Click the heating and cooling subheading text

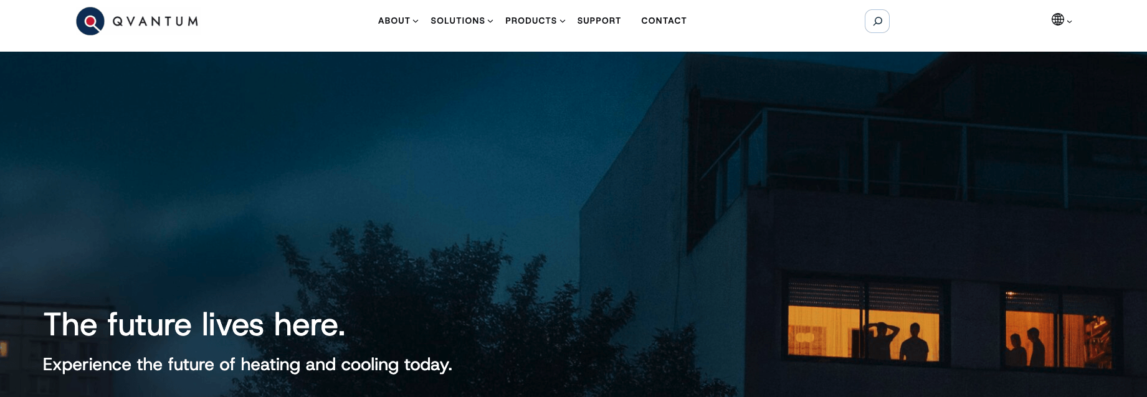[247, 365]
